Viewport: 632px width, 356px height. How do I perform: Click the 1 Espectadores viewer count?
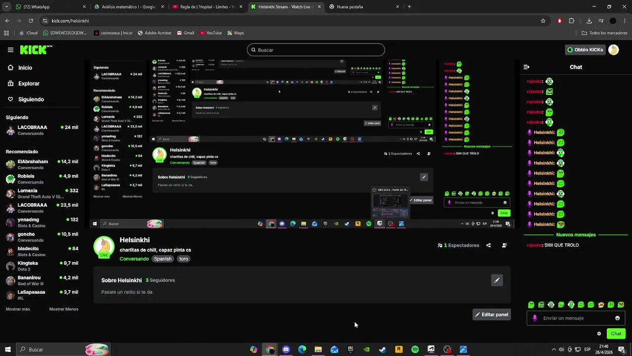458,245
